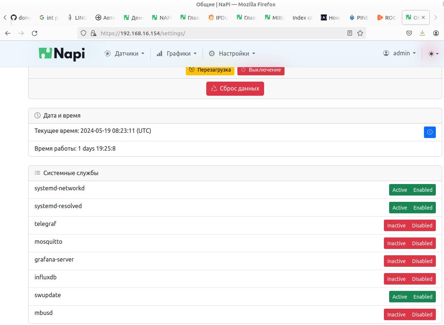The image size is (444, 325).
Task: Open the Графики dropdown menu
Action: click(x=177, y=53)
